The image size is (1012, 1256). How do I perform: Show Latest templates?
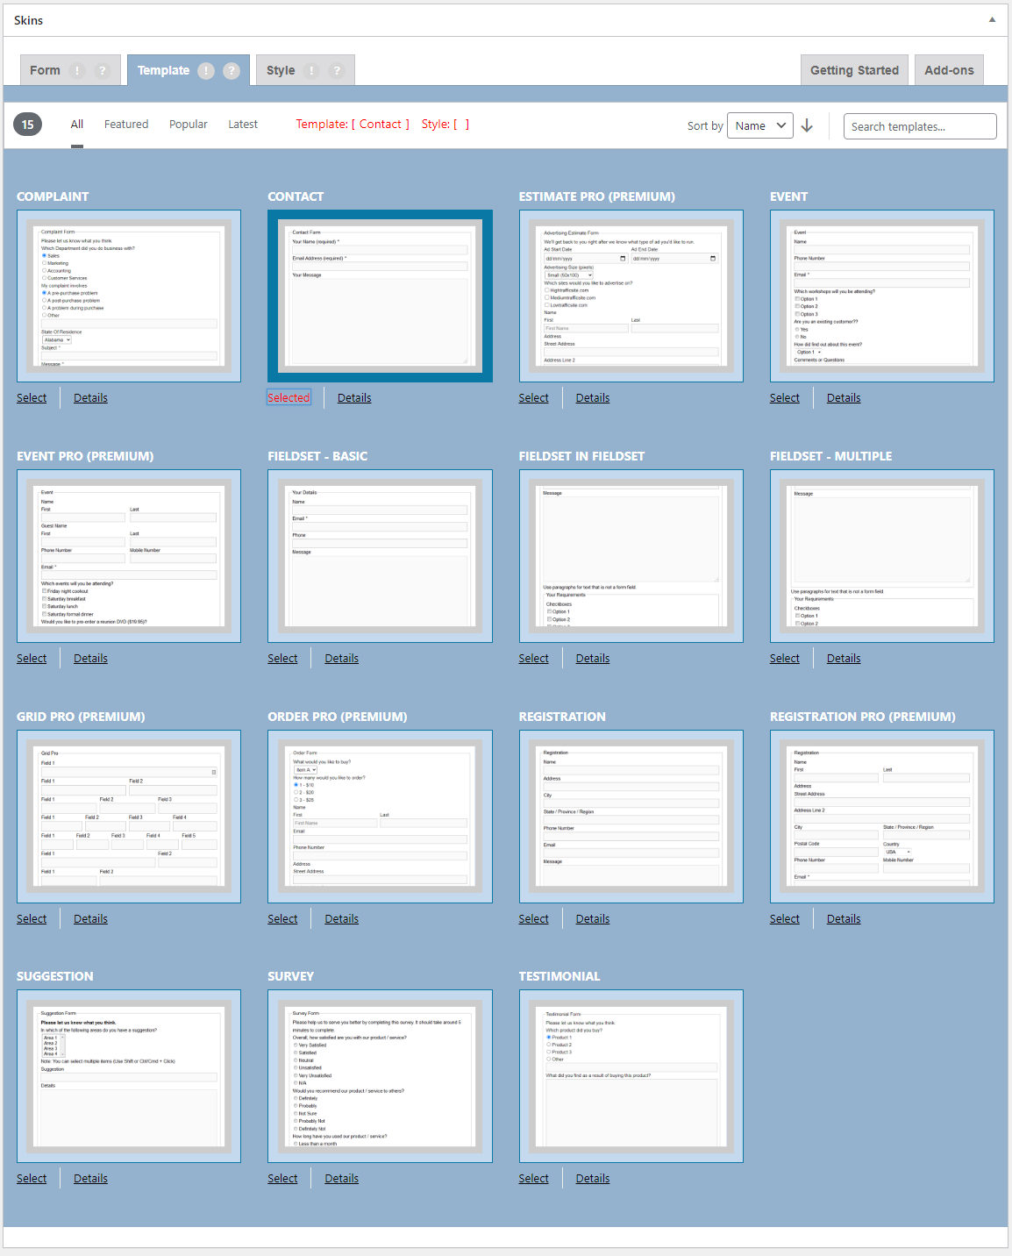point(243,125)
